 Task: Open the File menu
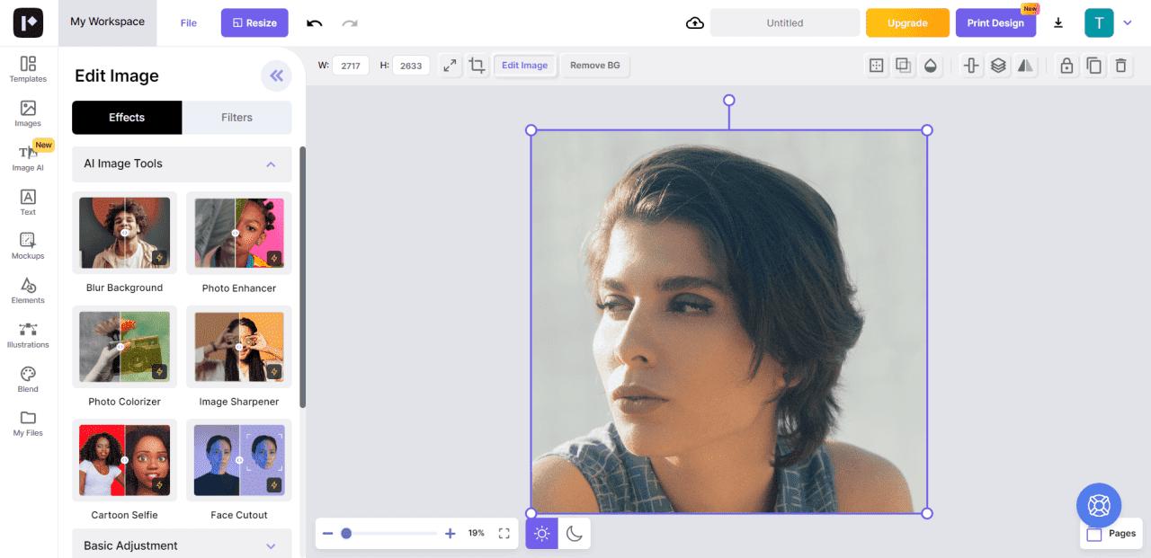coord(188,23)
